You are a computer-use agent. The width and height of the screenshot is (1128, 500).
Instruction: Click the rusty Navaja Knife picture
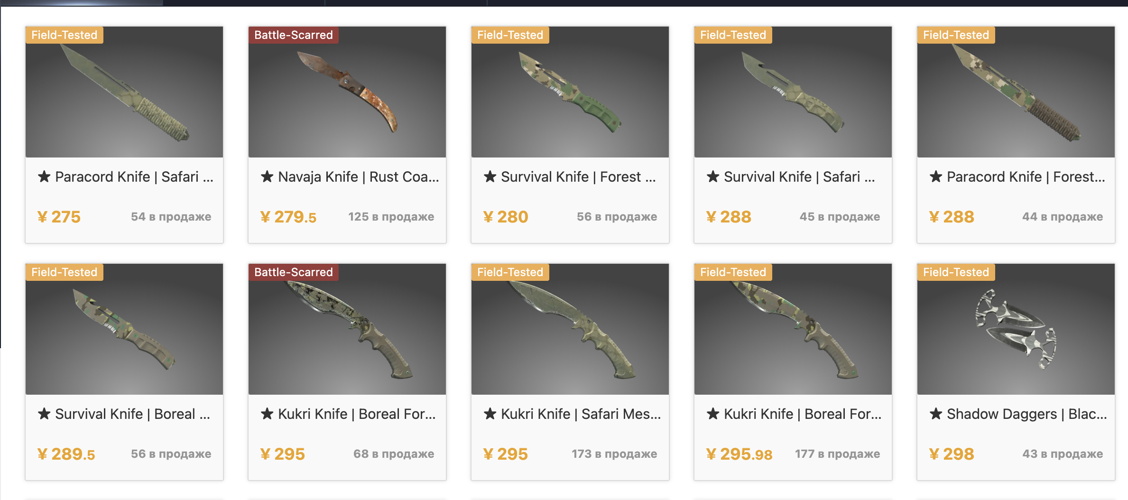347,92
